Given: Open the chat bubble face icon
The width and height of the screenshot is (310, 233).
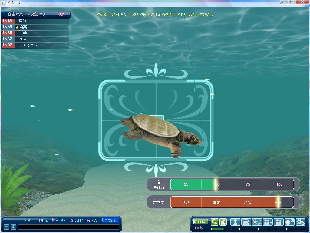Looking at the screenshot, I should tap(289, 222).
